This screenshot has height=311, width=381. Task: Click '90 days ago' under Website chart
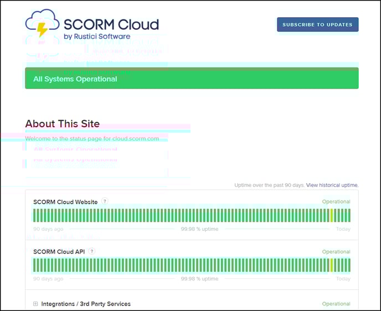click(48, 229)
